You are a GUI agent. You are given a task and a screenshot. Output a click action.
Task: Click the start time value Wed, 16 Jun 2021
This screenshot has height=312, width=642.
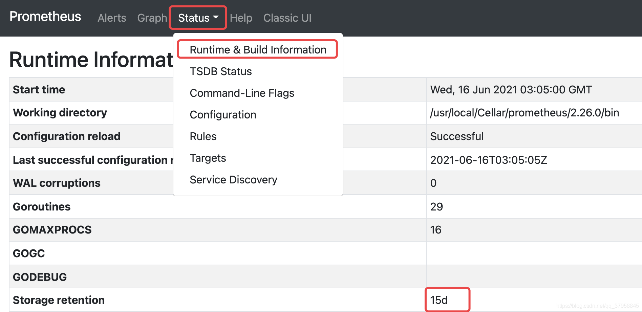[x=511, y=90]
